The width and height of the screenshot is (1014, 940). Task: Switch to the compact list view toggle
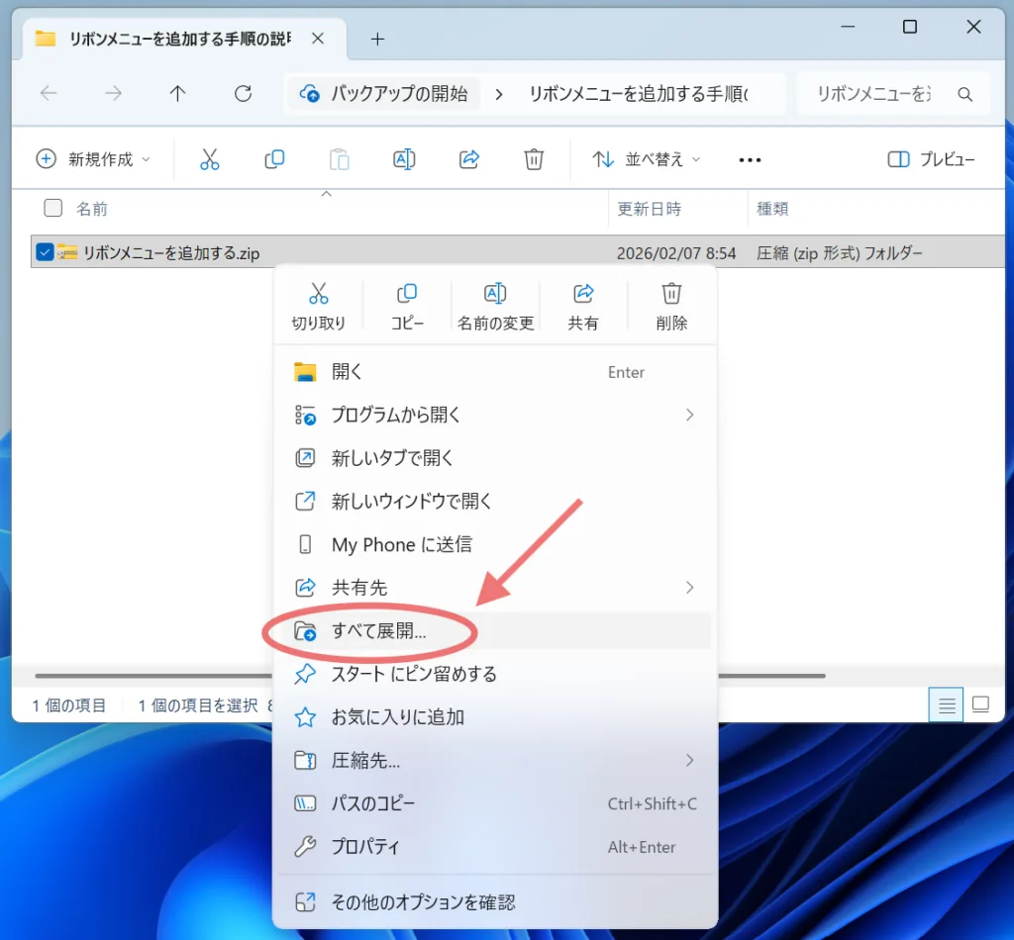[x=946, y=705]
